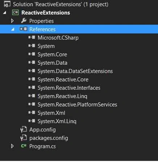Select the System.Xml.Linq reference
Image resolution: width=158 pixels, height=162 pixels.
tap(57, 121)
